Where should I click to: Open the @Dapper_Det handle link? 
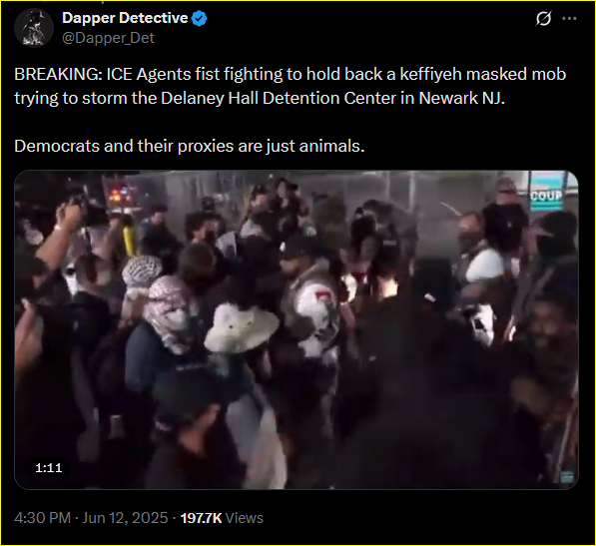pyautogui.click(x=108, y=38)
